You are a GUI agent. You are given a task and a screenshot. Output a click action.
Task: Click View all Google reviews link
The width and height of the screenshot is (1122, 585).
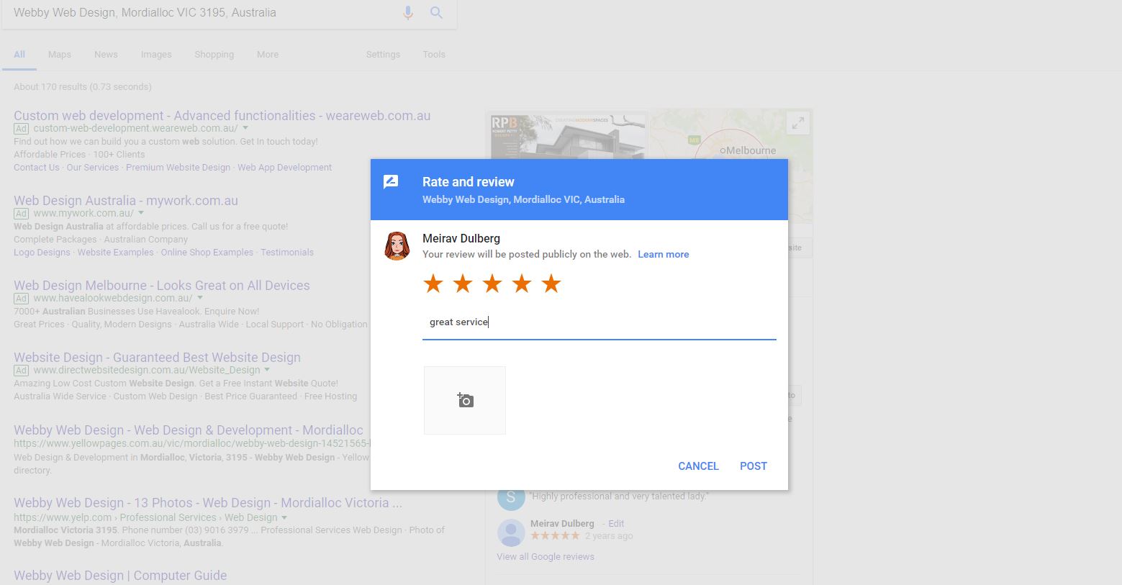coord(546,557)
